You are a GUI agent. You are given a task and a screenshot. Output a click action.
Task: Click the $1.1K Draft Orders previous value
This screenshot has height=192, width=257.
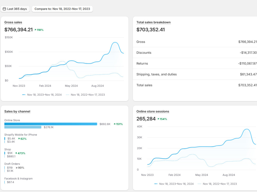(x=10, y=171)
